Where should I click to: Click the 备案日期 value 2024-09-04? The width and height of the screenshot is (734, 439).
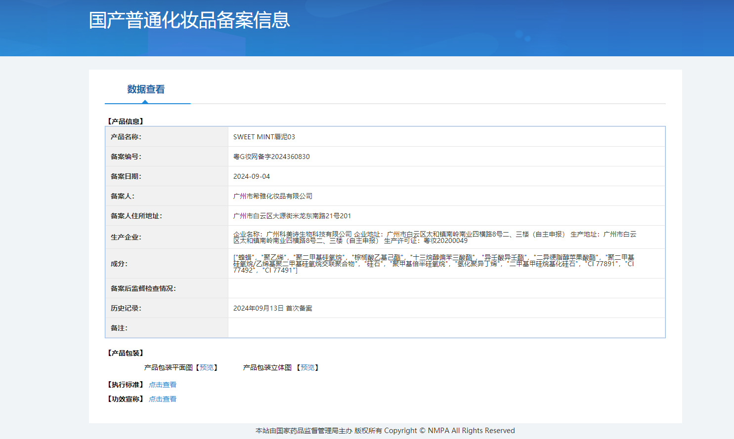(x=252, y=176)
